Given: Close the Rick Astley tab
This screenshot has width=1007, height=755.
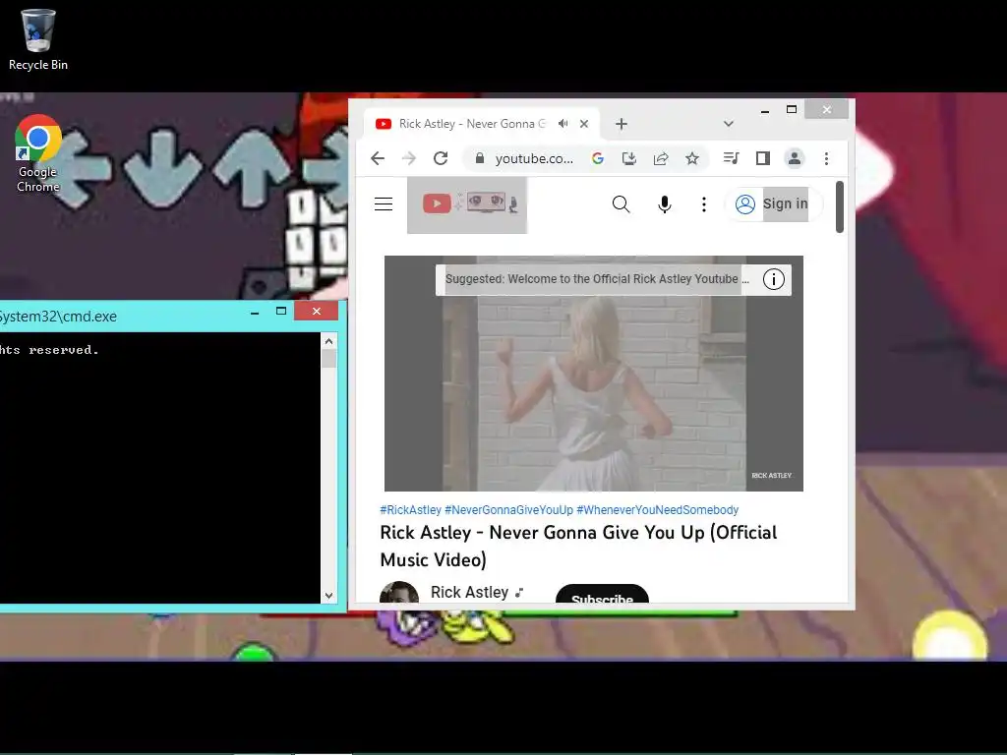Looking at the screenshot, I should (x=584, y=124).
